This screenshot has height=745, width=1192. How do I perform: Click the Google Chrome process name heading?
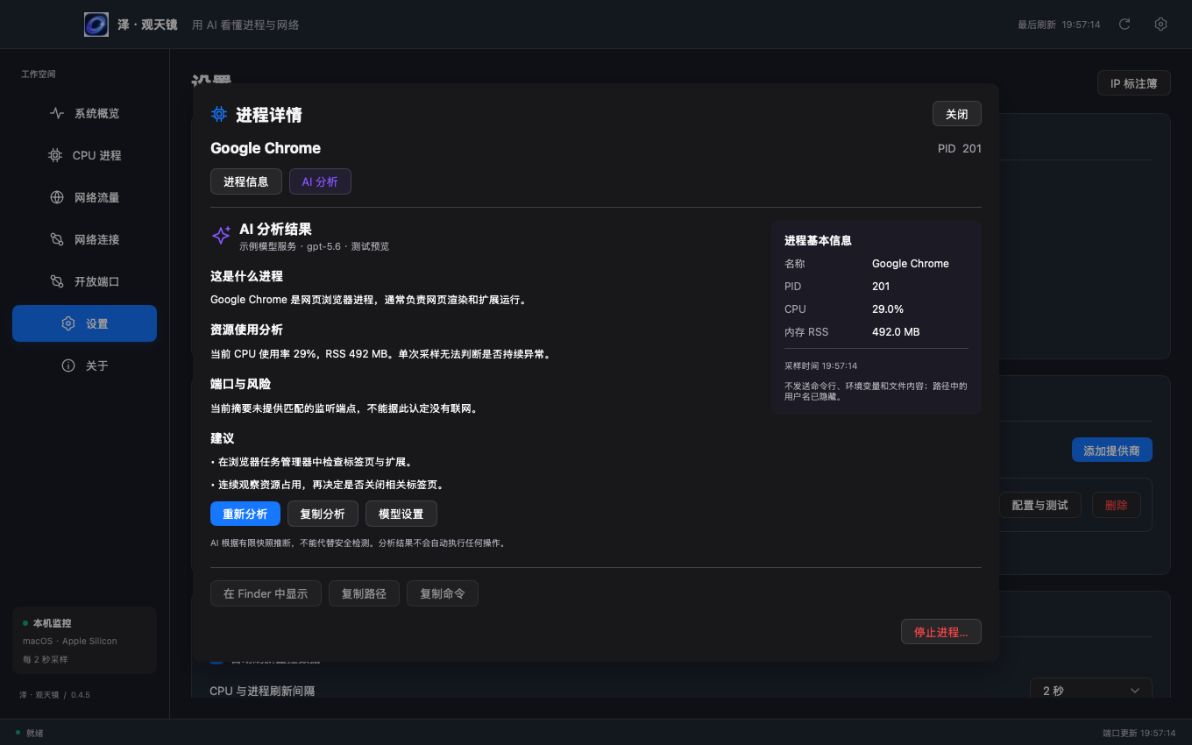(x=266, y=148)
